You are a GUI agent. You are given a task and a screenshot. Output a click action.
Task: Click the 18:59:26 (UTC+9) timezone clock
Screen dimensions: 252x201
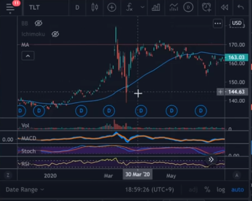tap(149, 190)
